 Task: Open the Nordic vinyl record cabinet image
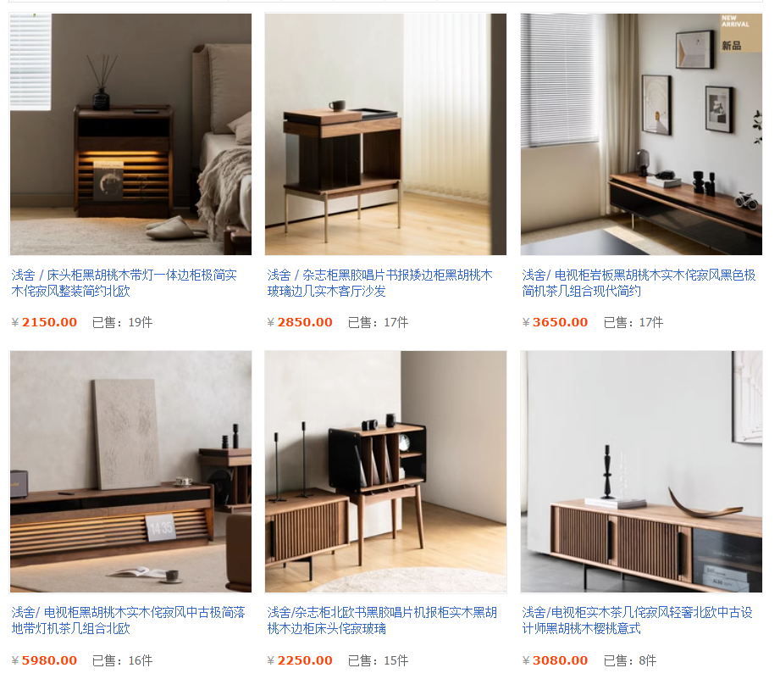tap(385, 471)
